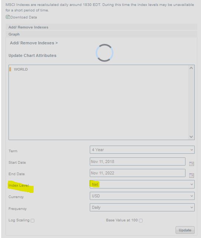Viewport: 201px width, 238px height.
Task: Open the Currency dropdown showing USD
Action: tap(142, 196)
